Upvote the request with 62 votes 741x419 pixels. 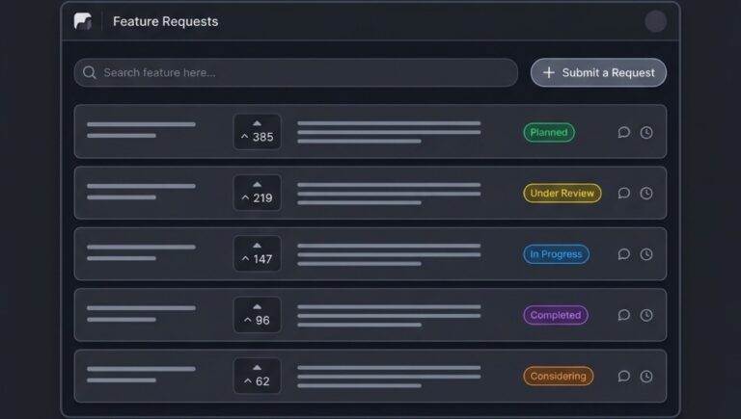coord(257,376)
